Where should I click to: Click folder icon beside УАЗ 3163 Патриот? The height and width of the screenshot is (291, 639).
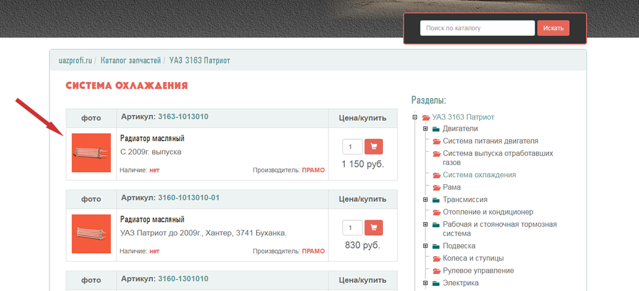tap(426, 118)
